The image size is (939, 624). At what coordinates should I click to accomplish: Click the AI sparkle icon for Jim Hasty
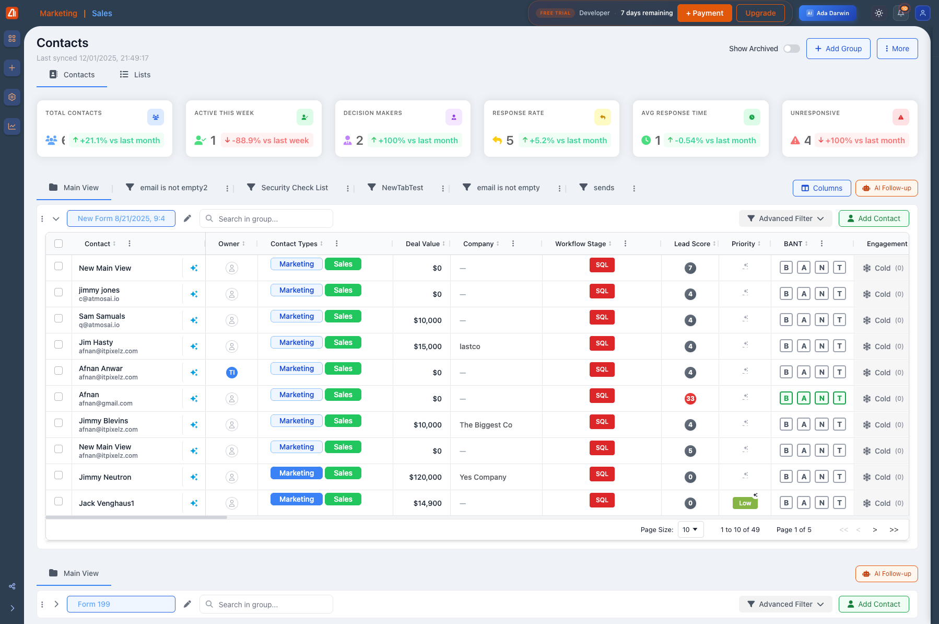tap(194, 346)
